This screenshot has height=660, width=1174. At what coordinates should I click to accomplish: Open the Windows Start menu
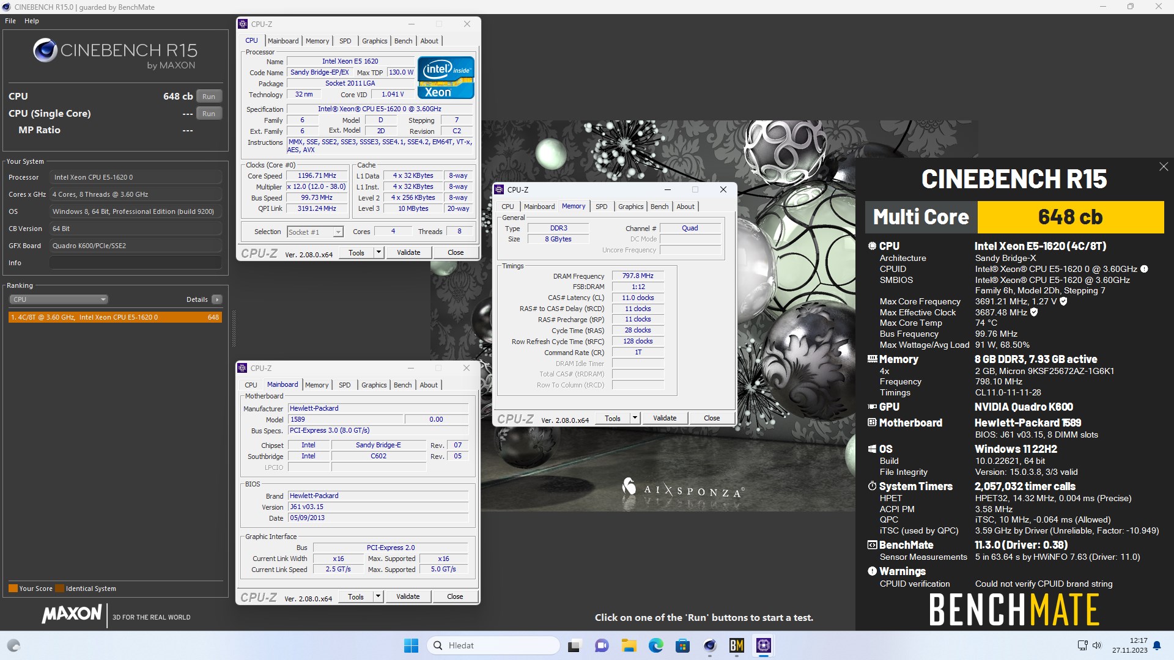click(411, 646)
